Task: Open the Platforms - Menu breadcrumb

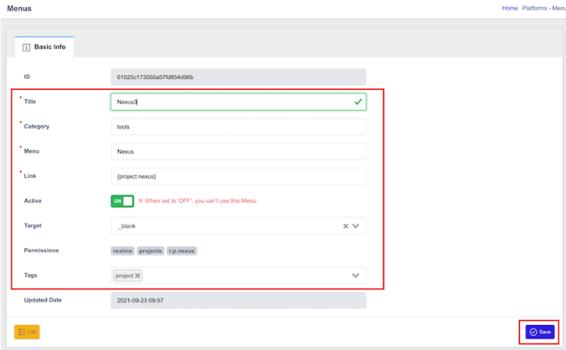Action: click(x=543, y=8)
